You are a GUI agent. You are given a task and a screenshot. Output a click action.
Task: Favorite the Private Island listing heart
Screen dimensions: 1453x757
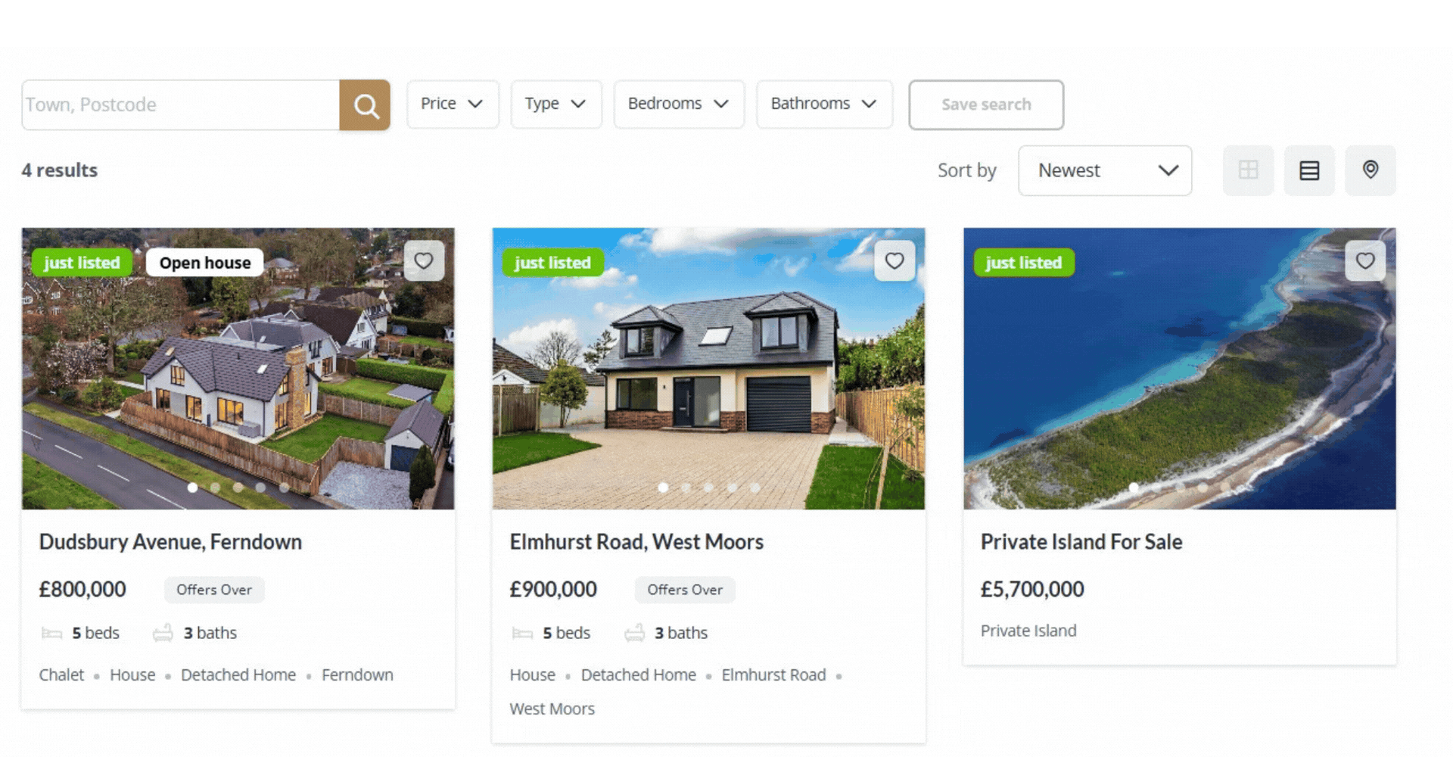(x=1365, y=261)
